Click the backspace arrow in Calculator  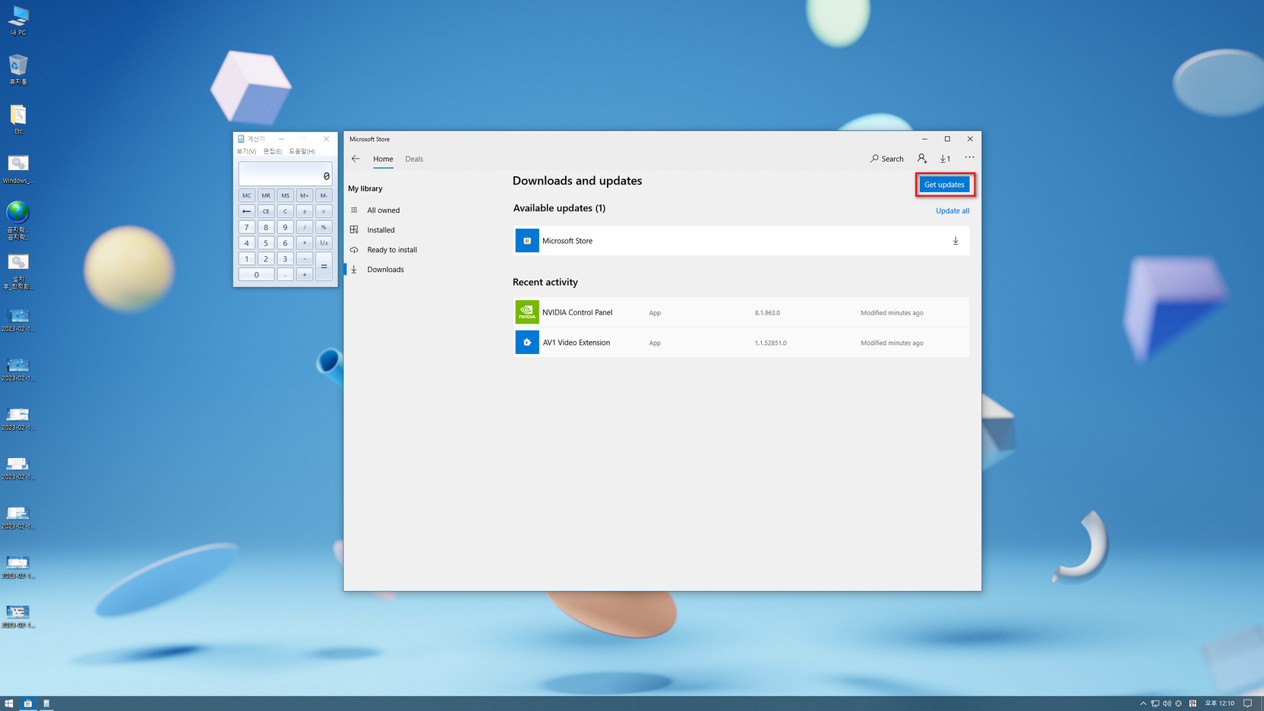247,211
